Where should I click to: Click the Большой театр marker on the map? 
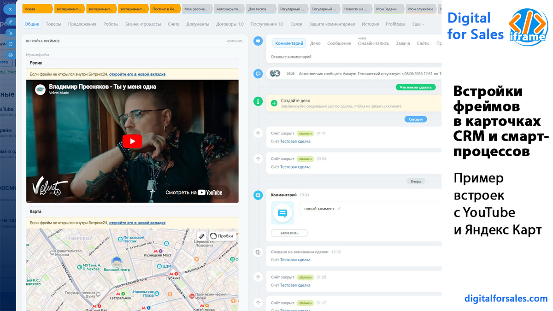[116, 263]
